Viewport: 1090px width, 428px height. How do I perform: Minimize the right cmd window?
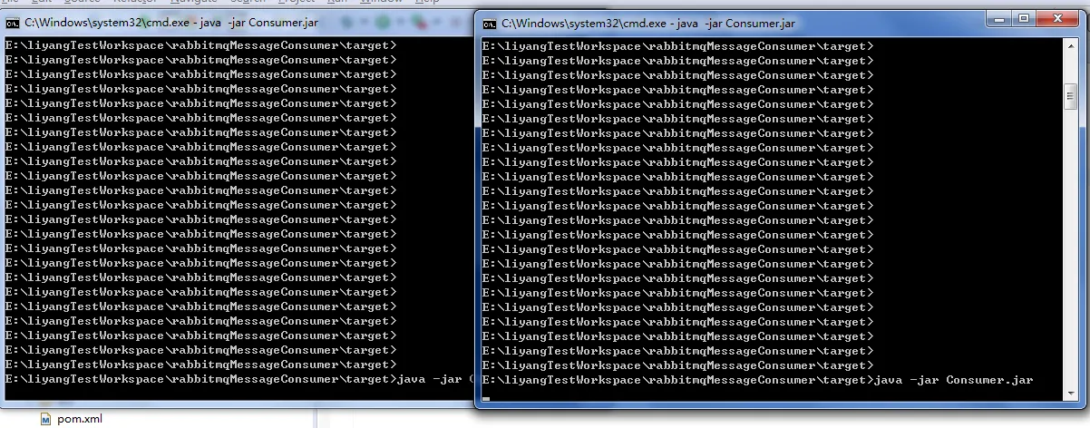[x=998, y=18]
